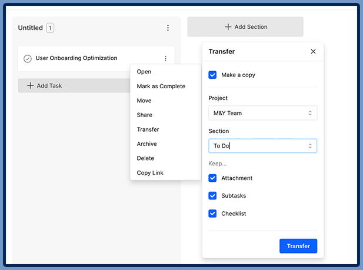
Task: Mark User Onboarding Optimization task check circle
Action: [x=28, y=59]
